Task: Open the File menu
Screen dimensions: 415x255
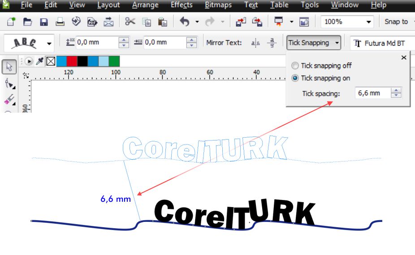Action: pos(26,5)
